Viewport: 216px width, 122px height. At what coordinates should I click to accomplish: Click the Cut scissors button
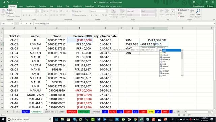click(x=9, y=10)
